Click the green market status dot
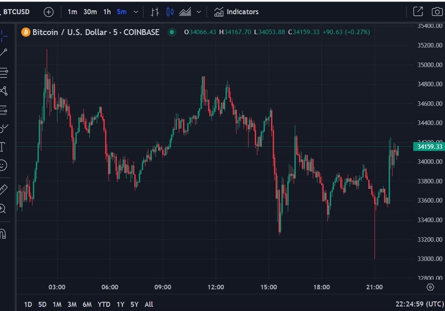 coord(172,32)
